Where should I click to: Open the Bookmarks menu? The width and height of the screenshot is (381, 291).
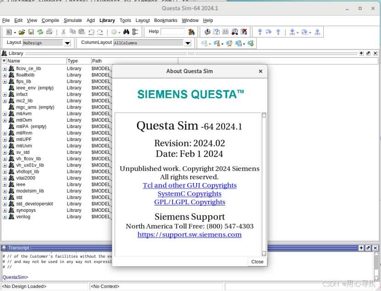pyautogui.click(x=166, y=21)
